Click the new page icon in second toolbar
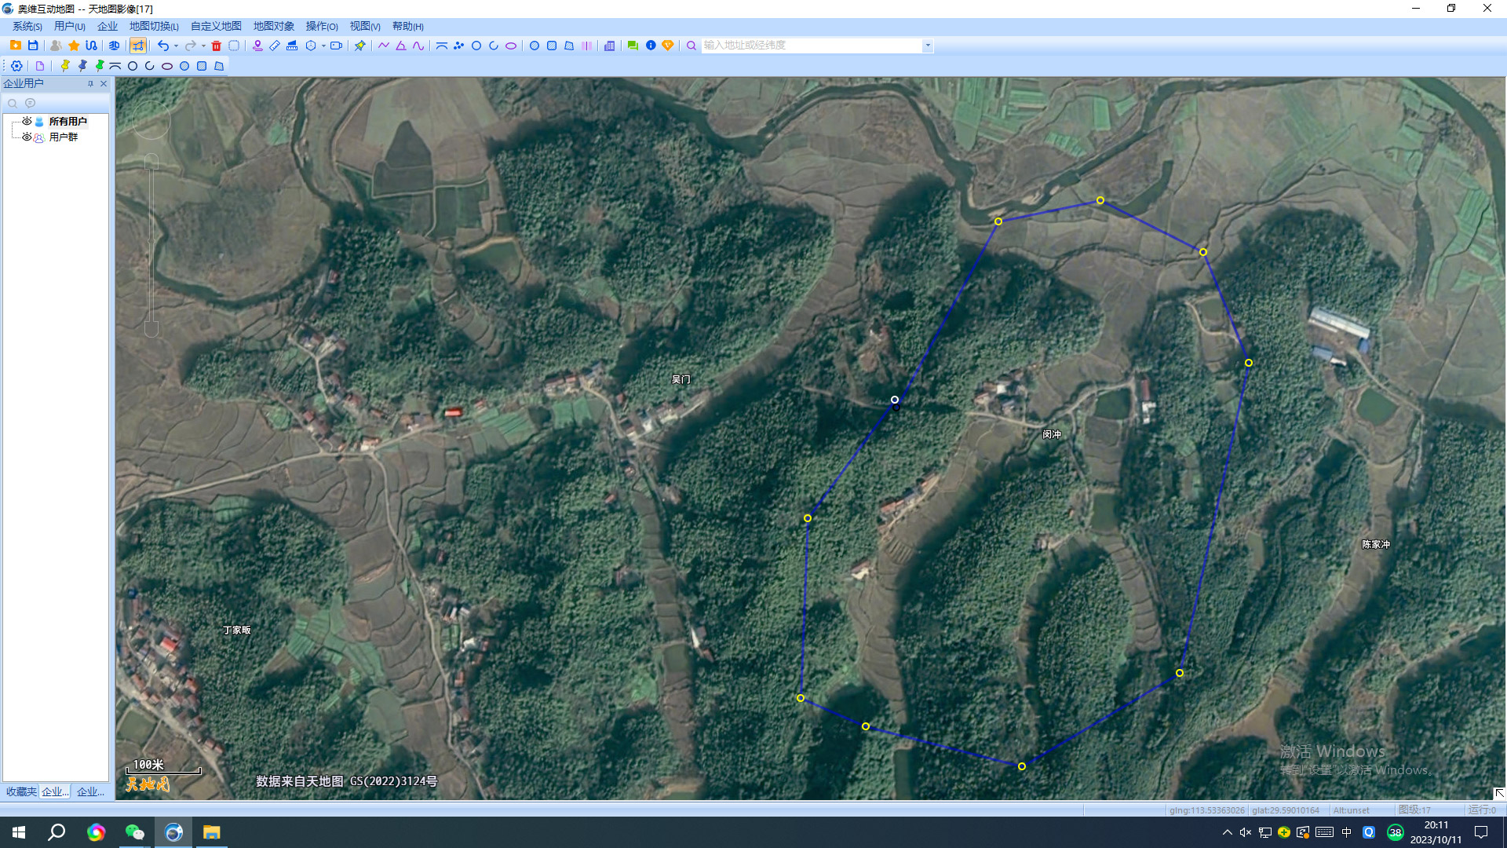The height and width of the screenshot is (848, 1507). click(x=40, y=66)
